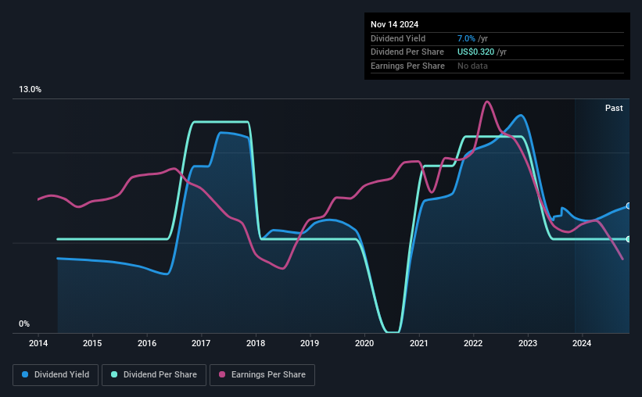Click the 'No data' earnings per share value
The height and width of the screenshot is (397, 642).
pyautogui.click(x=472, y=66)
